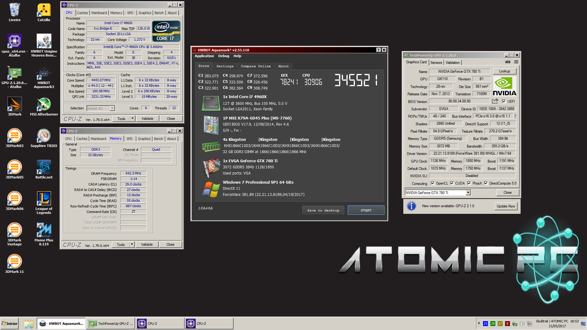The width and height of the screenshot is (587, 330).
Task: Open the Sapphire TRIXX shortcut
Action: (x=44, y=138)
